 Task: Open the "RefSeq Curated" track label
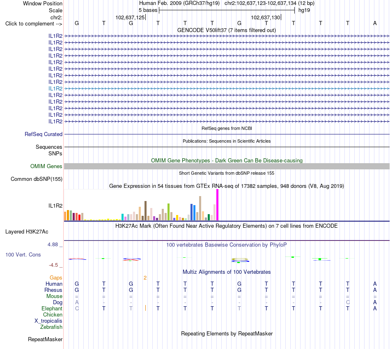[43, 134]
